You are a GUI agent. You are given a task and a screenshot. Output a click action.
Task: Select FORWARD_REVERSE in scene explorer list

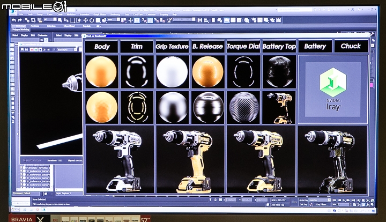(38, 168)
